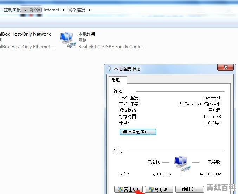Click the shield icon on 属性 button

(x=120, y=189)
